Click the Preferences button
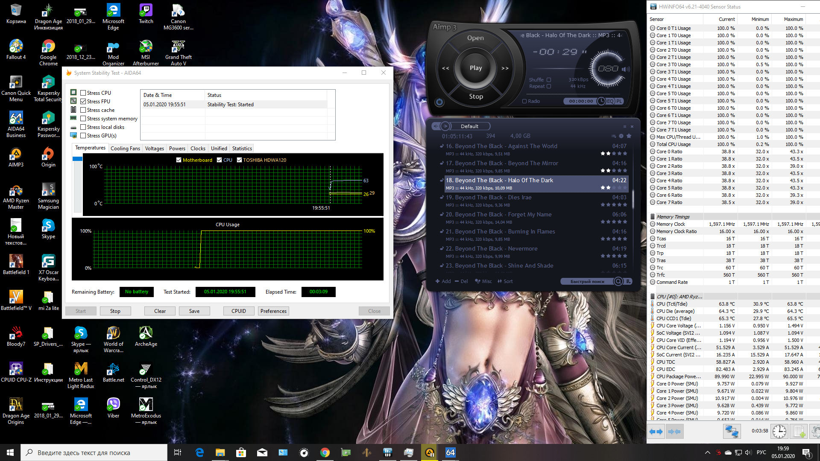 pos(273,311)
